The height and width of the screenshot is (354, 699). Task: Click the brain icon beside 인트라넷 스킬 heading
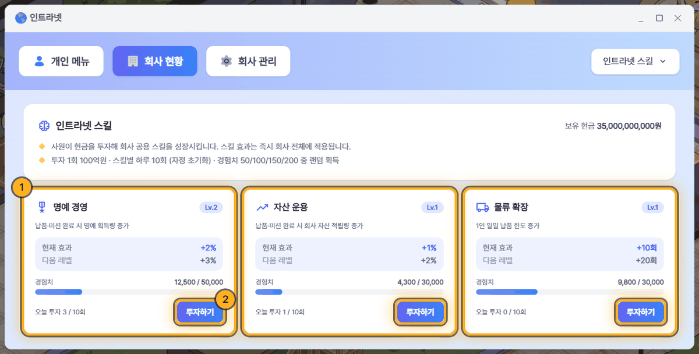coord(44,125)
